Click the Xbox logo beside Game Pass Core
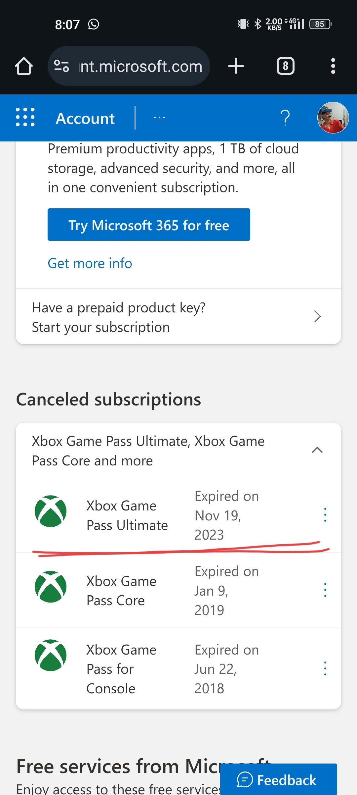The image size is (357, 795). [51, 587]
